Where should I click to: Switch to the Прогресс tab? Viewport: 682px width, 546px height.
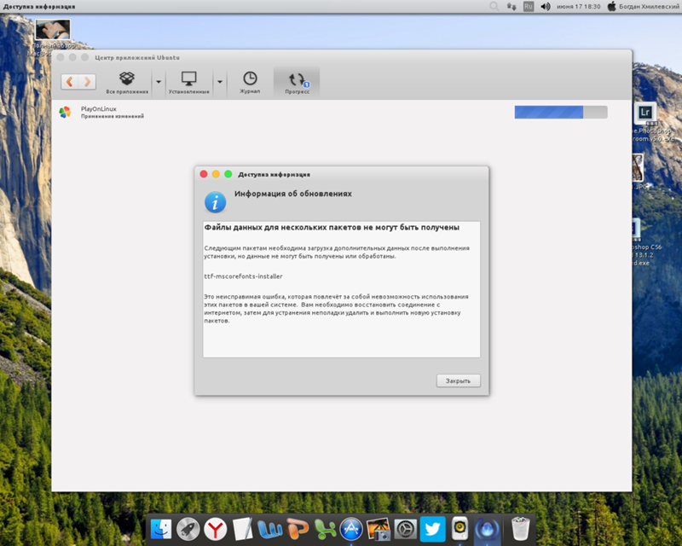click(x=297, y=82)
